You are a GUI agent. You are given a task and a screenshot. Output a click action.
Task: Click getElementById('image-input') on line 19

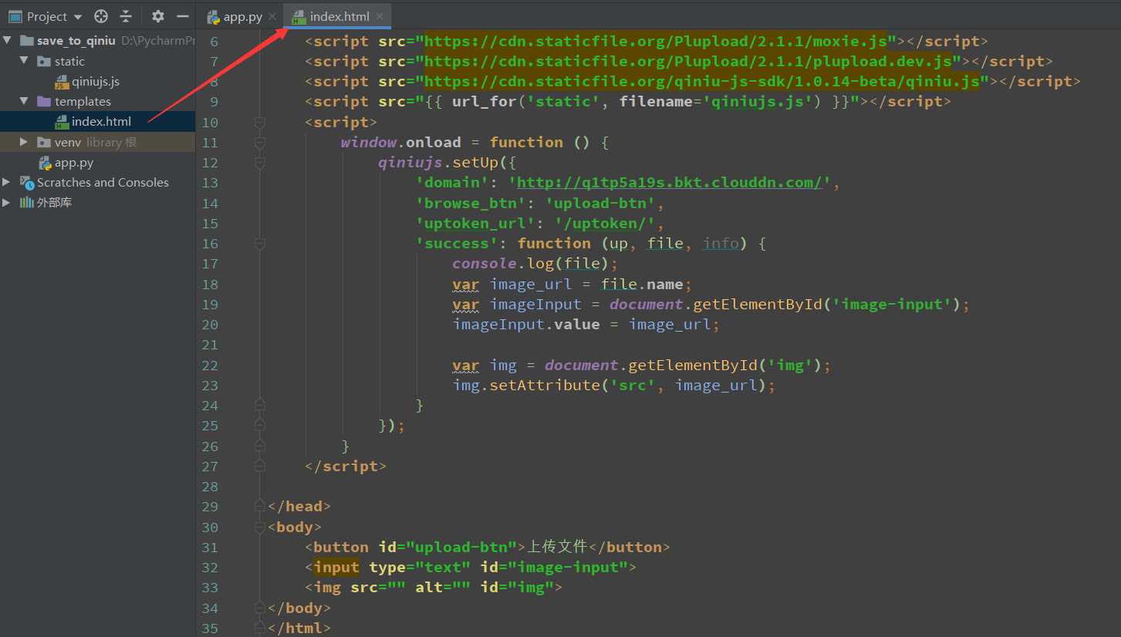pyautogui.click(x=822, y=304)
